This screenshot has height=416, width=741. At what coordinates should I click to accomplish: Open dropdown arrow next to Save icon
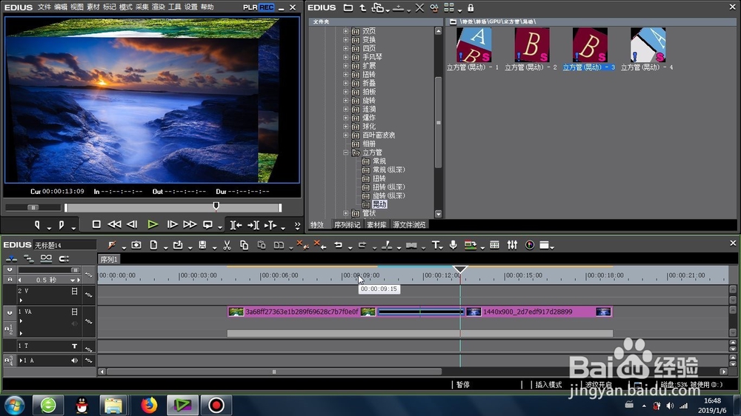(214, 247)
